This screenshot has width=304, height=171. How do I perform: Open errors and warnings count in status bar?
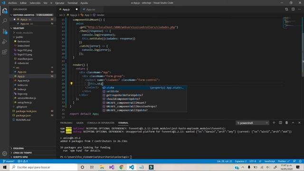23,161
